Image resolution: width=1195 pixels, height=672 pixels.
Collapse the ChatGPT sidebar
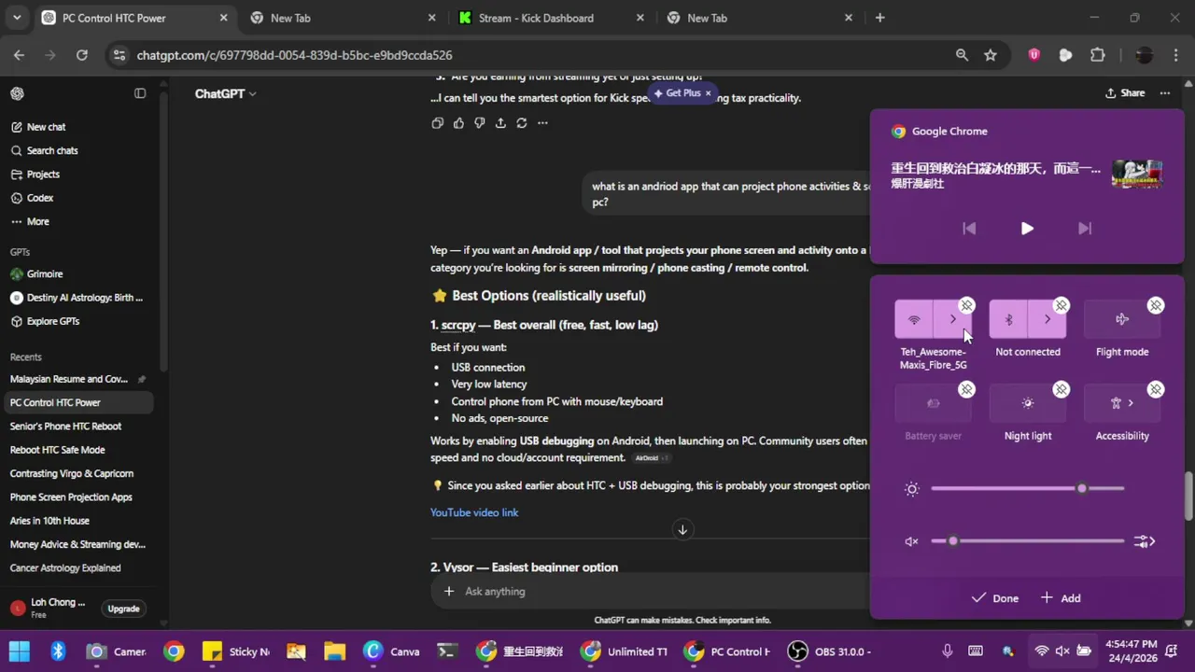140,93
